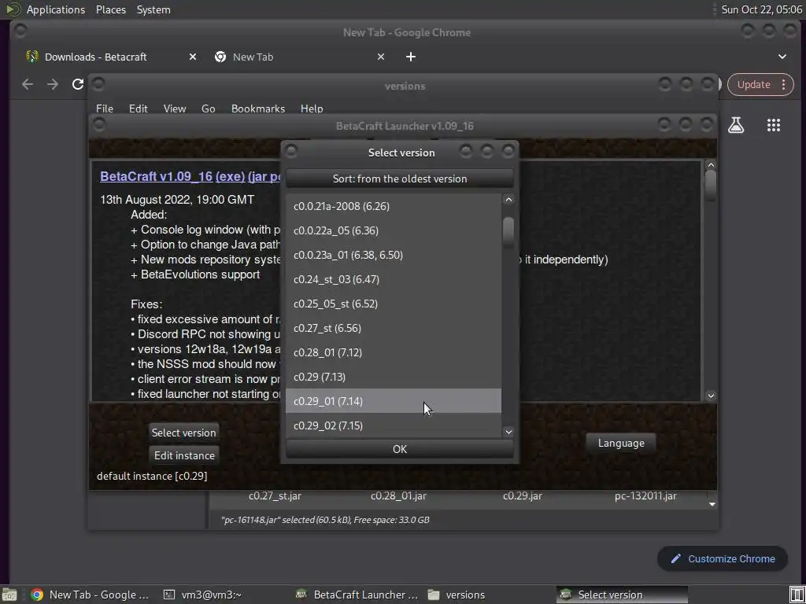Viewport: 806px width, 604px height.
Task: Open the Language settings button
Action: pos(621,444)
